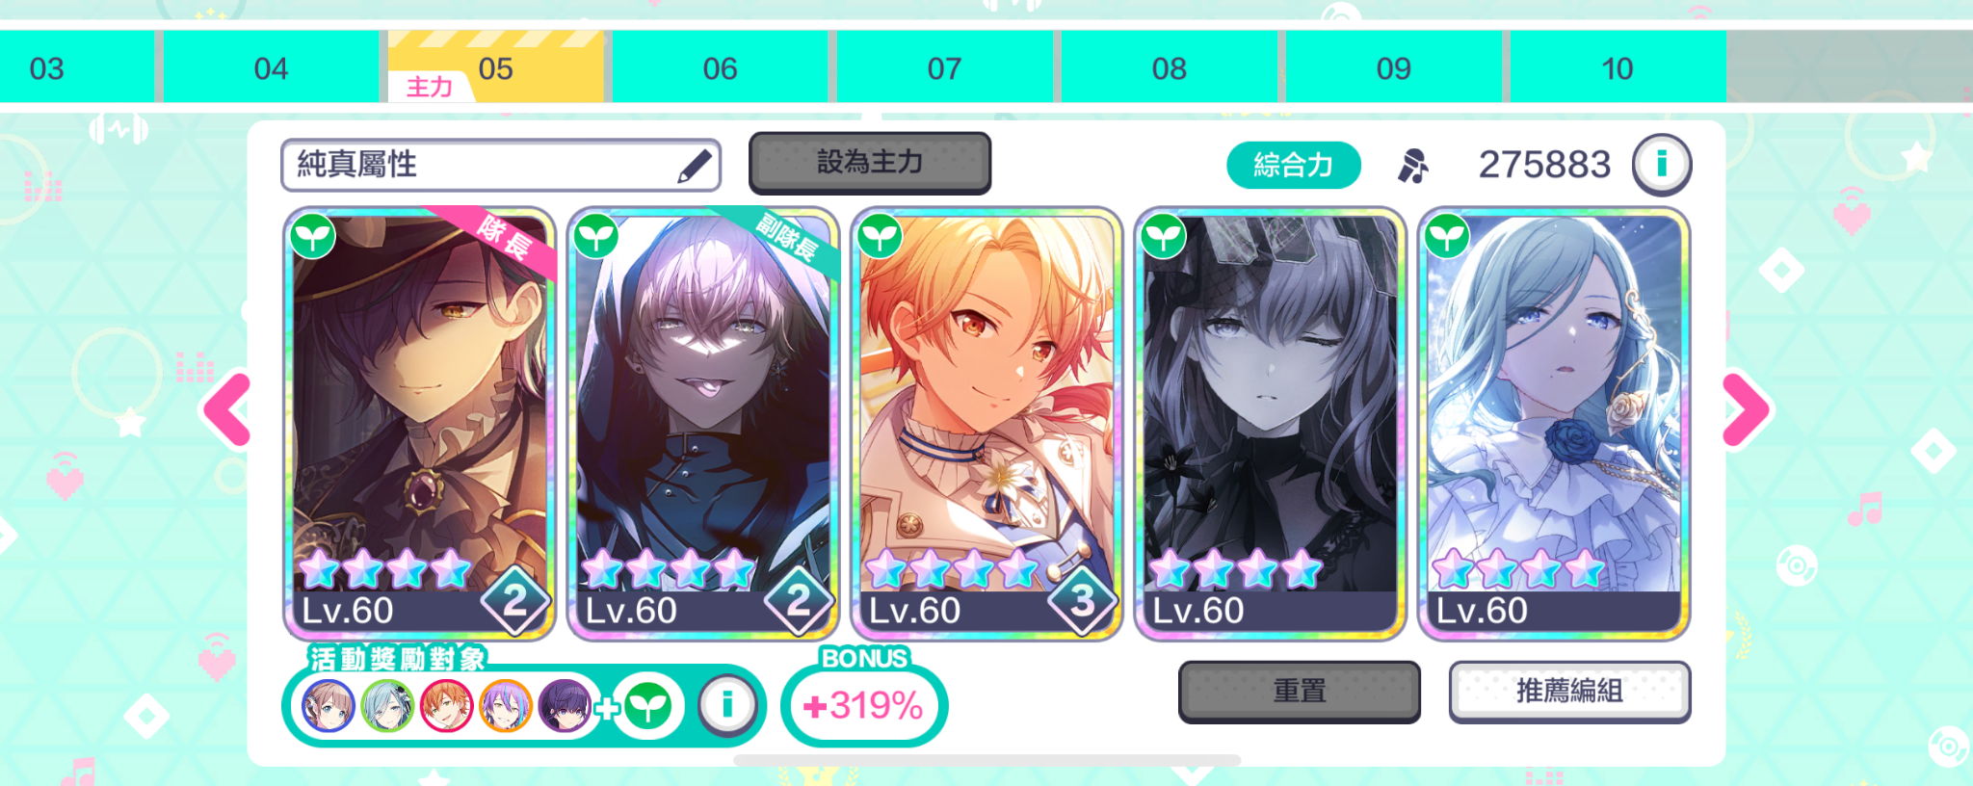The height and width of the screenshot is (786, 1973).
Task: Open team tab 05 marked 主力
Action: pyautogui.click(x=495, y=67)
